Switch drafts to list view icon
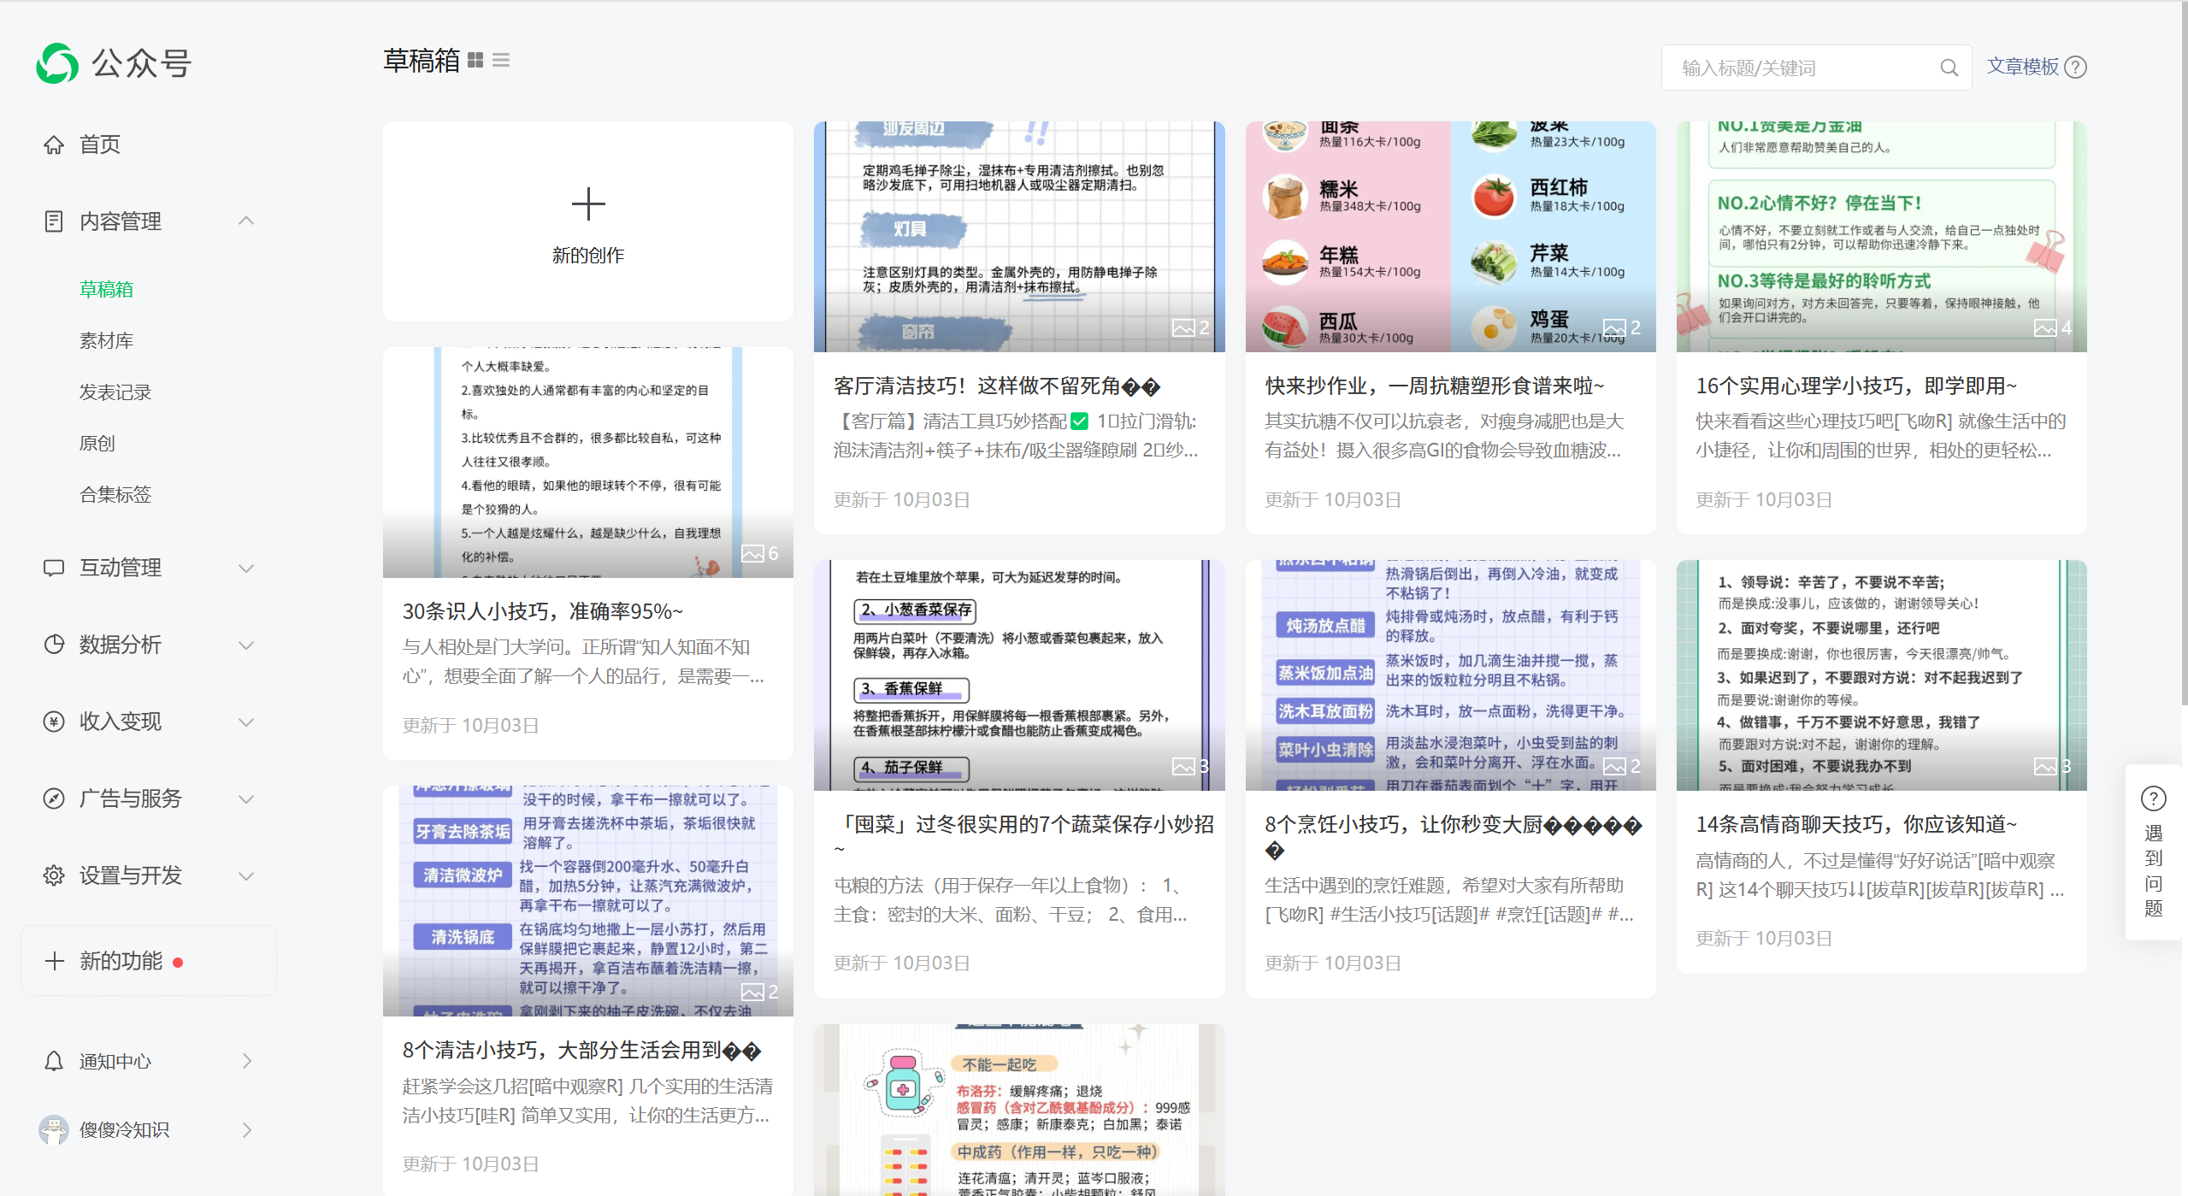 [501, 60]
